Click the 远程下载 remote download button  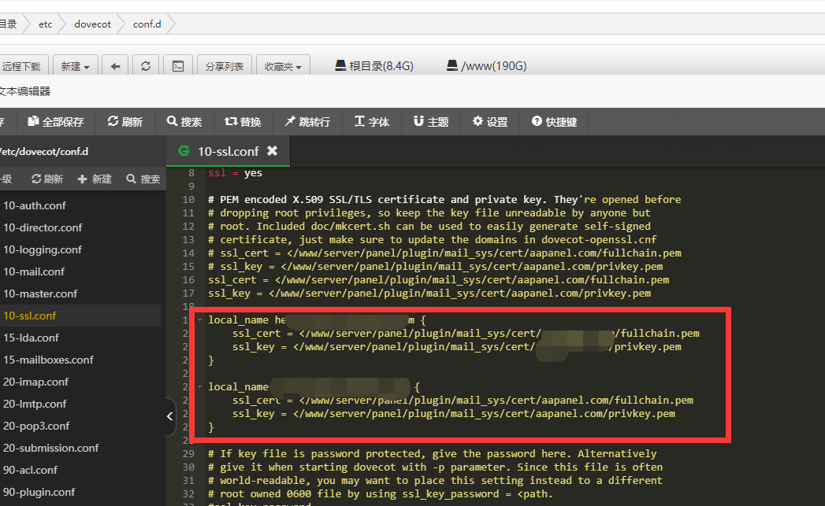(22, 66)
